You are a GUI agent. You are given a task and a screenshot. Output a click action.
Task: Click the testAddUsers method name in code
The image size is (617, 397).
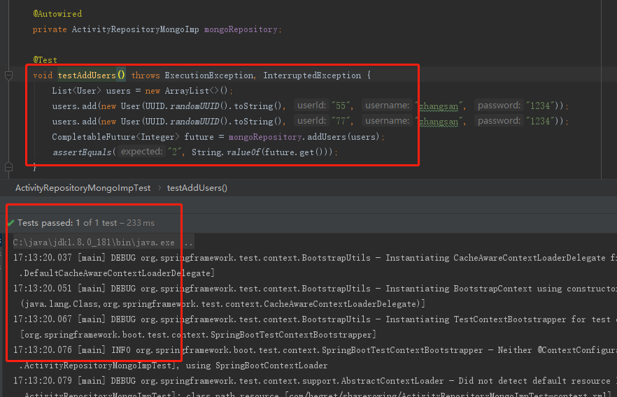87,75
